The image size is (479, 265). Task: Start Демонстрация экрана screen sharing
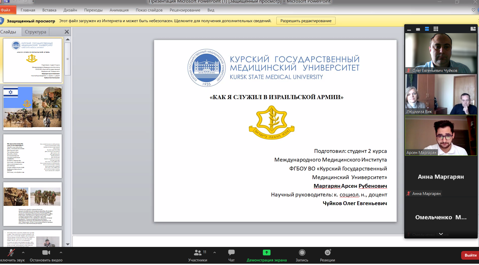point(267,256)
